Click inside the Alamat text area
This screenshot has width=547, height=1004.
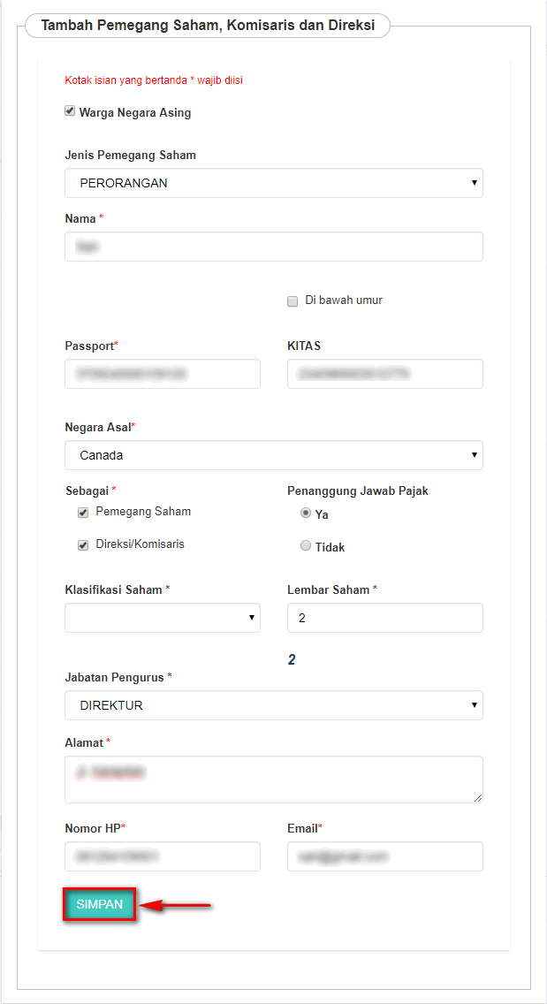click(x=273, y=779)
